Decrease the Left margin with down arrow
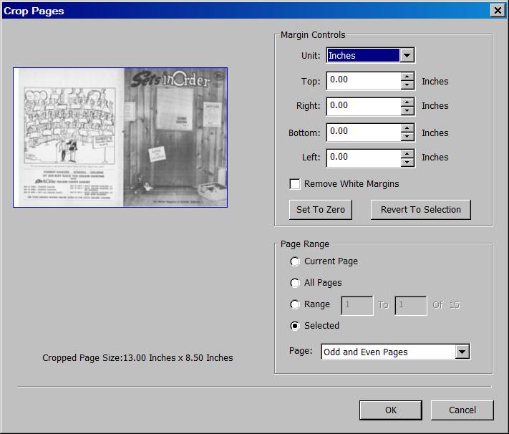The image size is (509, 434). click(407, 163)
